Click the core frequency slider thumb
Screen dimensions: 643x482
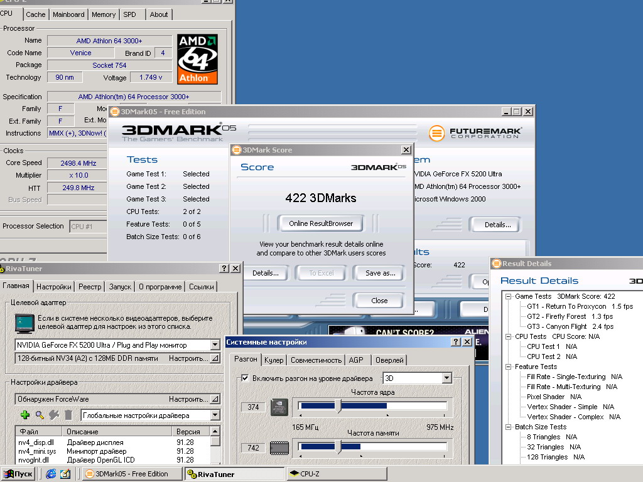pyautogui.click(x=338, y=406)
